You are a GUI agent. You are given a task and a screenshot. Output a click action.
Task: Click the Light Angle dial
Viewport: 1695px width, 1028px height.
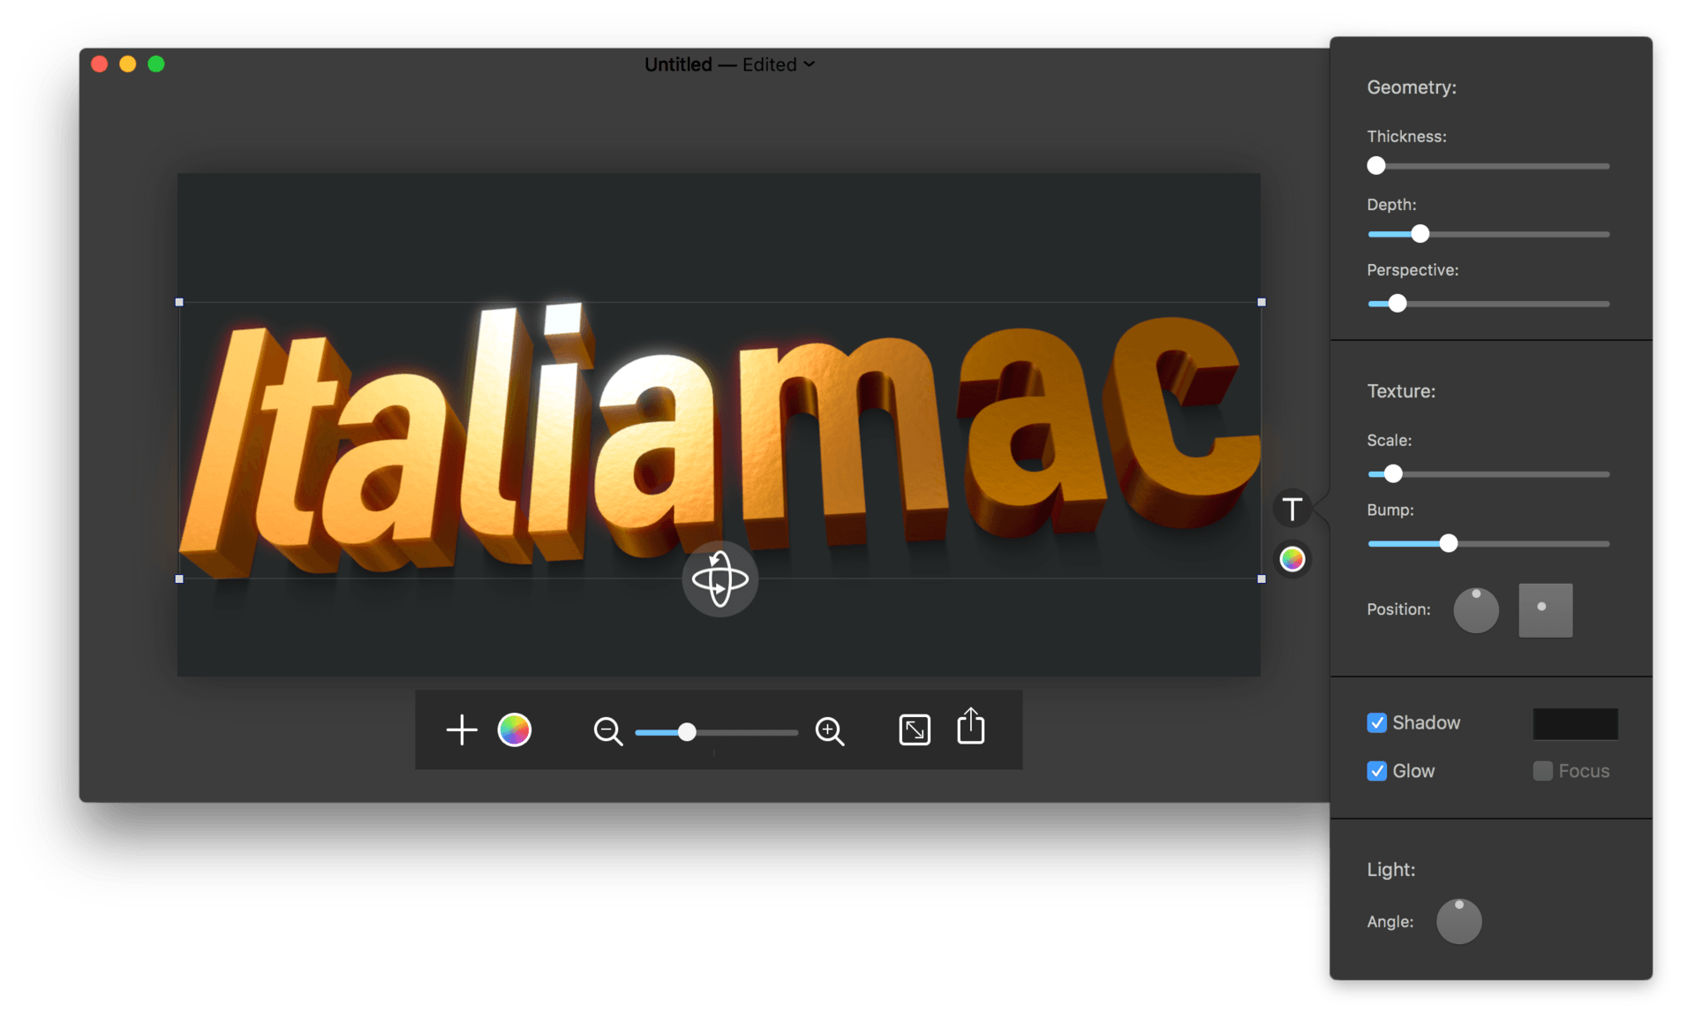click(x=1458, y=921)
